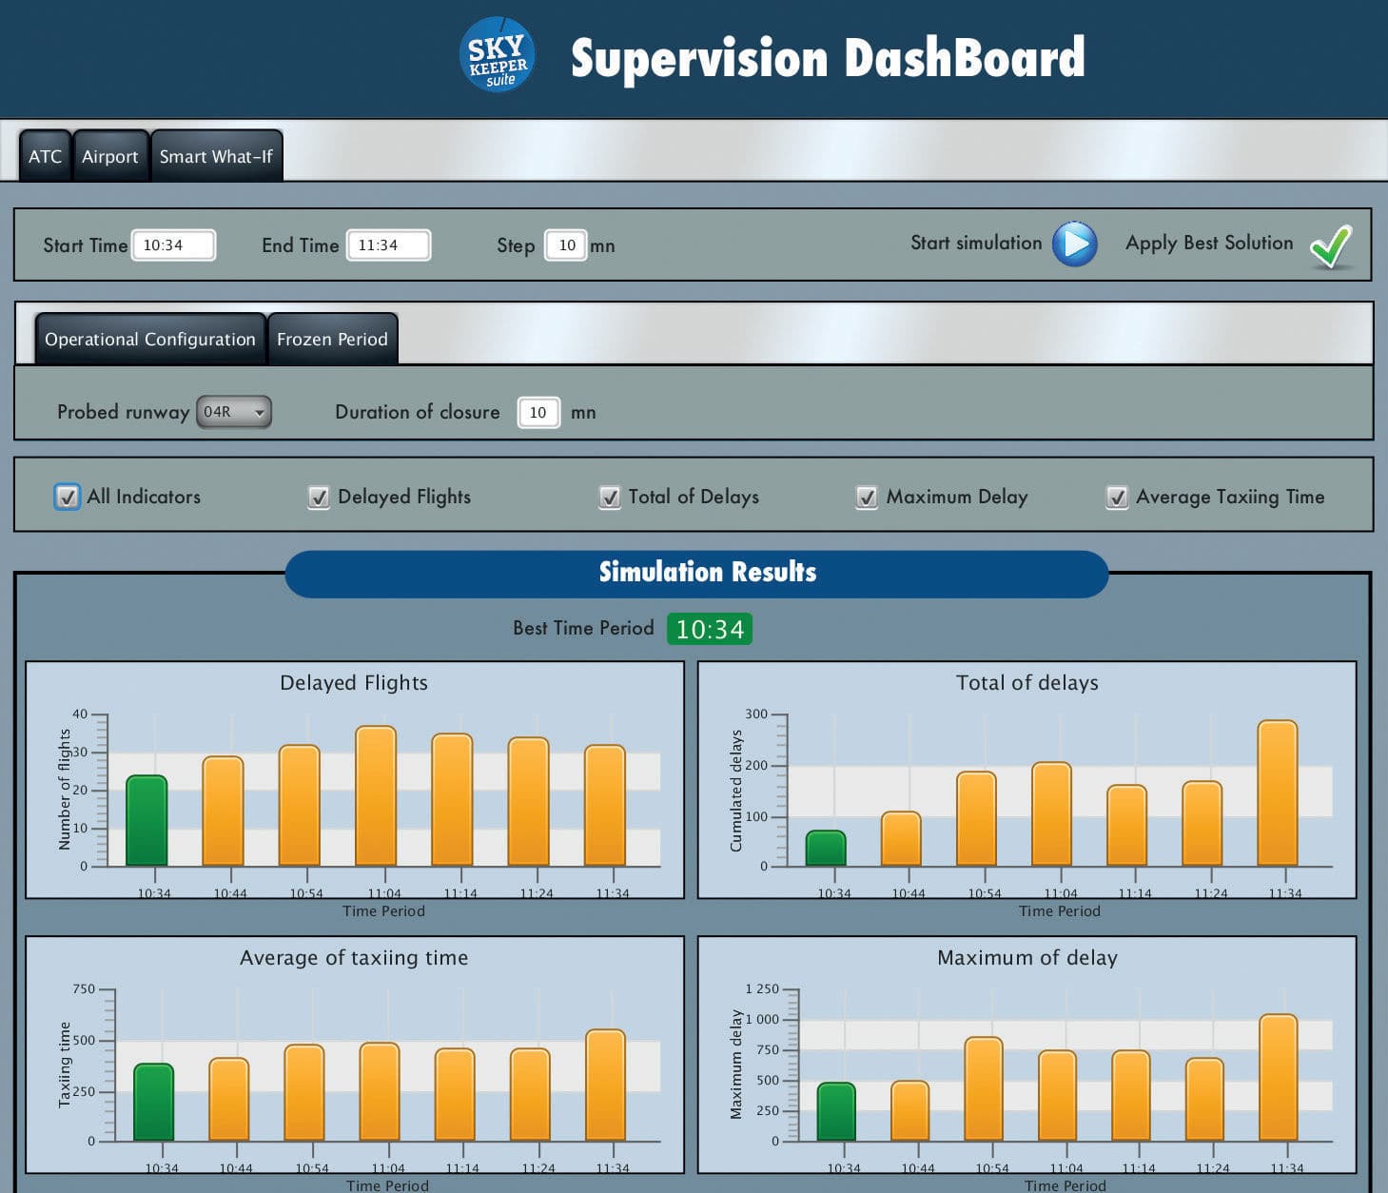
Task: Uncheck the All Indicators checkbox
Action: (67, 497)
